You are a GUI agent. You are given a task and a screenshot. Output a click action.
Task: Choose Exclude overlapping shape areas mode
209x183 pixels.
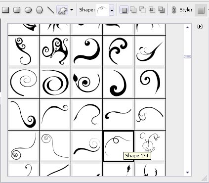pyautogui.click(x=161, y=10)
